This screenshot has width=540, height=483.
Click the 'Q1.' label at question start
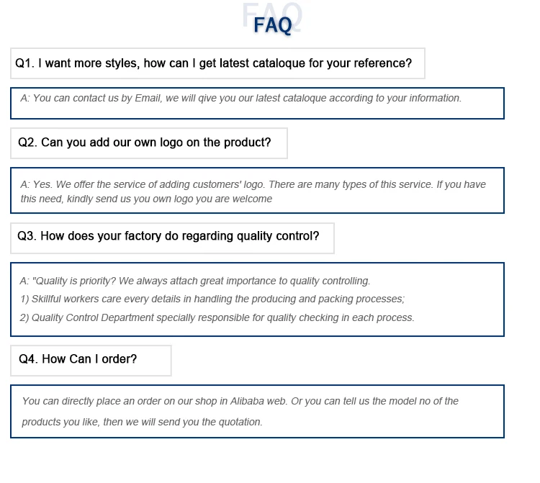(x=24, y=63)
